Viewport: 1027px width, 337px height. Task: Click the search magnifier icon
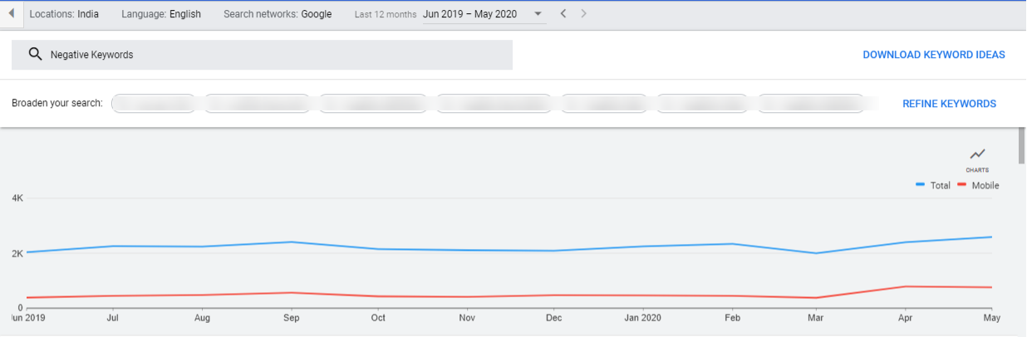click(35, 54)
